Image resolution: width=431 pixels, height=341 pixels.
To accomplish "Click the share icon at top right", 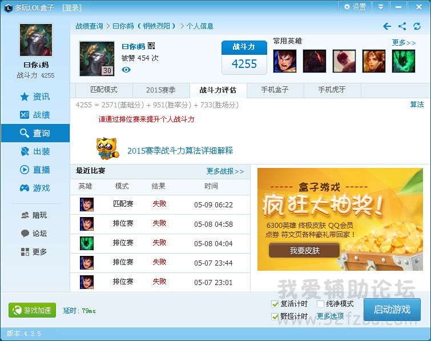I will click(402, 26).
